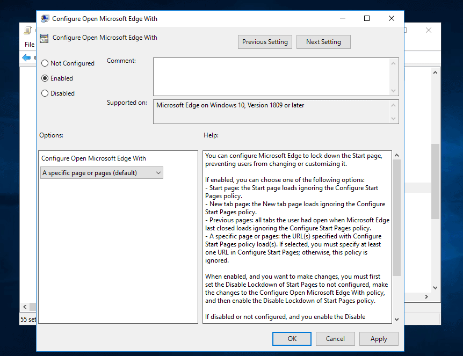This screenshot has width=463, height=356.
Task: Click the Help pane scrollbar thumb
Action: tap(396, 218)
